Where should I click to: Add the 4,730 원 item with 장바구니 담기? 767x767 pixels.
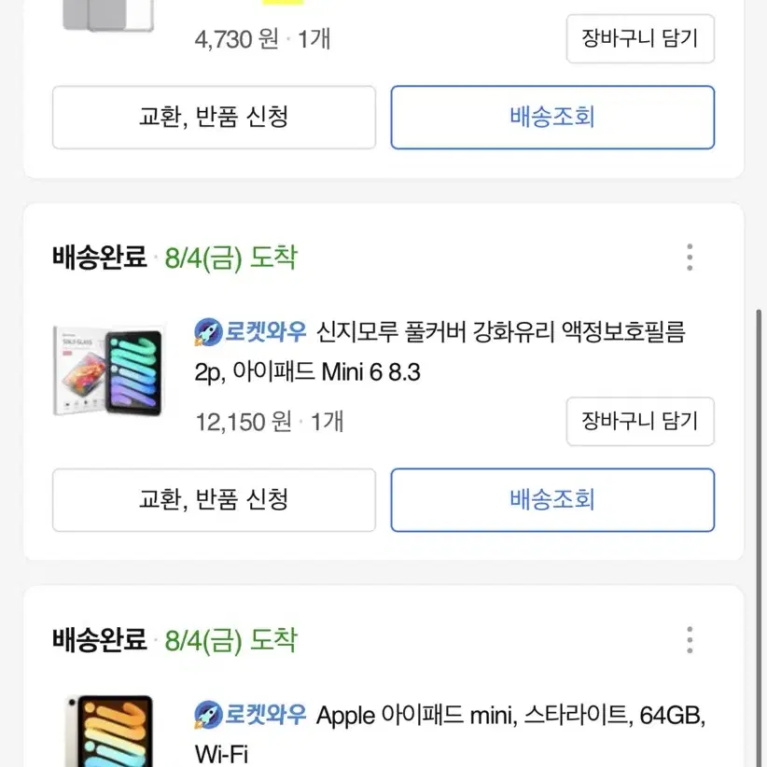pyautogui.click(x=640, y=38)
